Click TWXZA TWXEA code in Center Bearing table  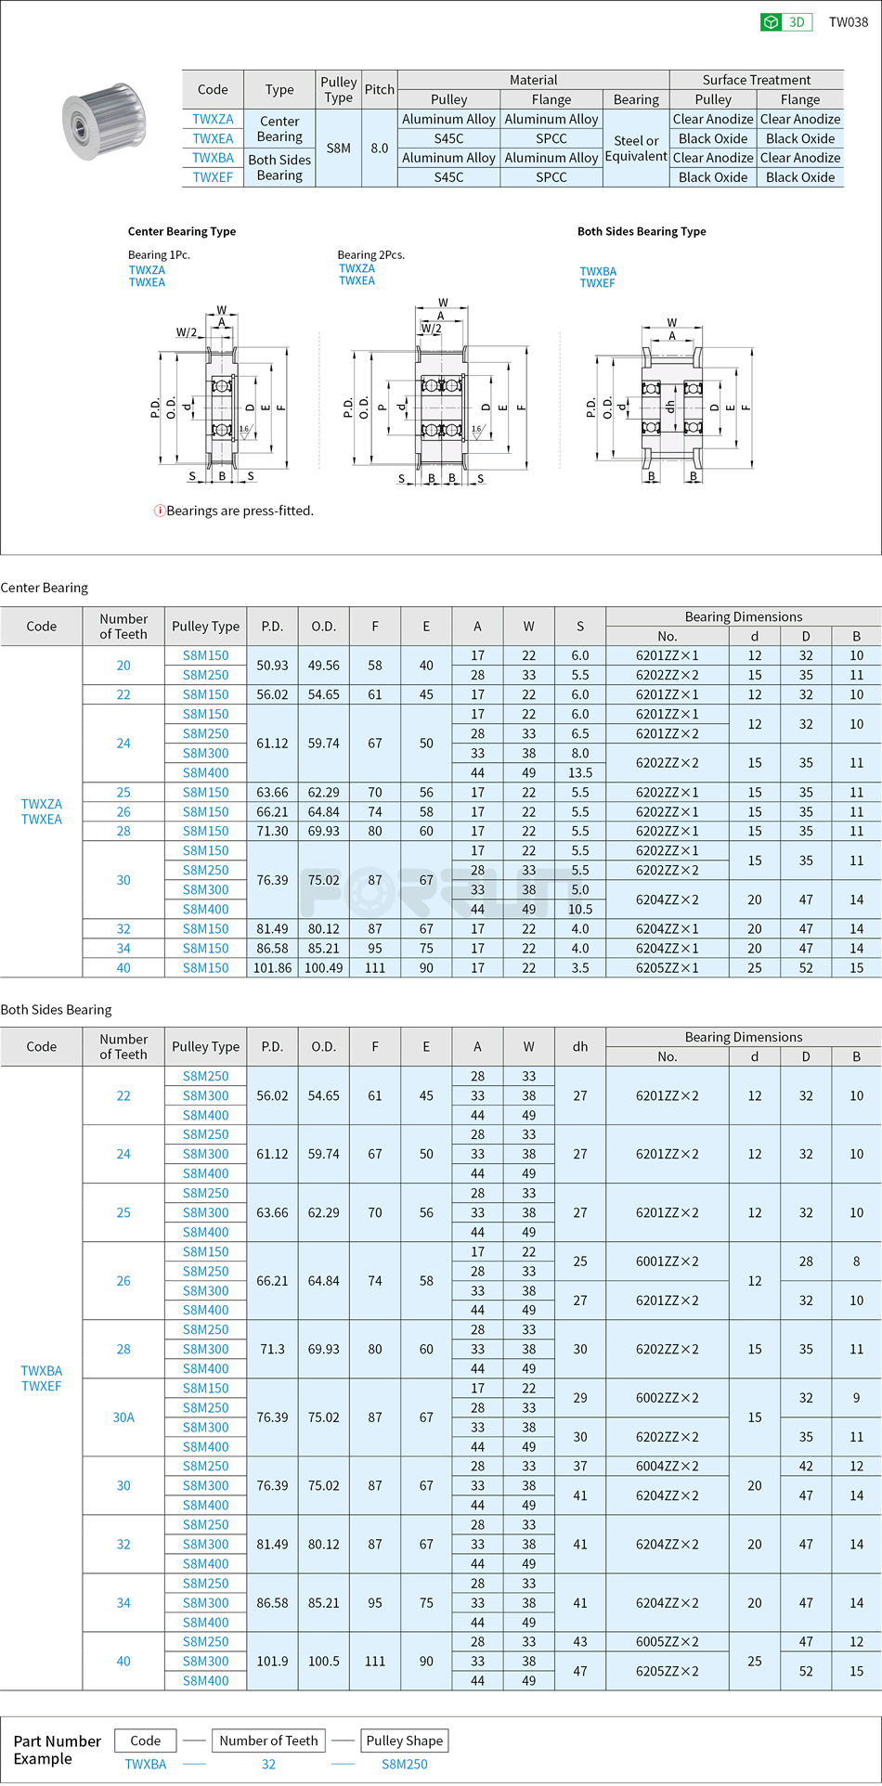42,811
